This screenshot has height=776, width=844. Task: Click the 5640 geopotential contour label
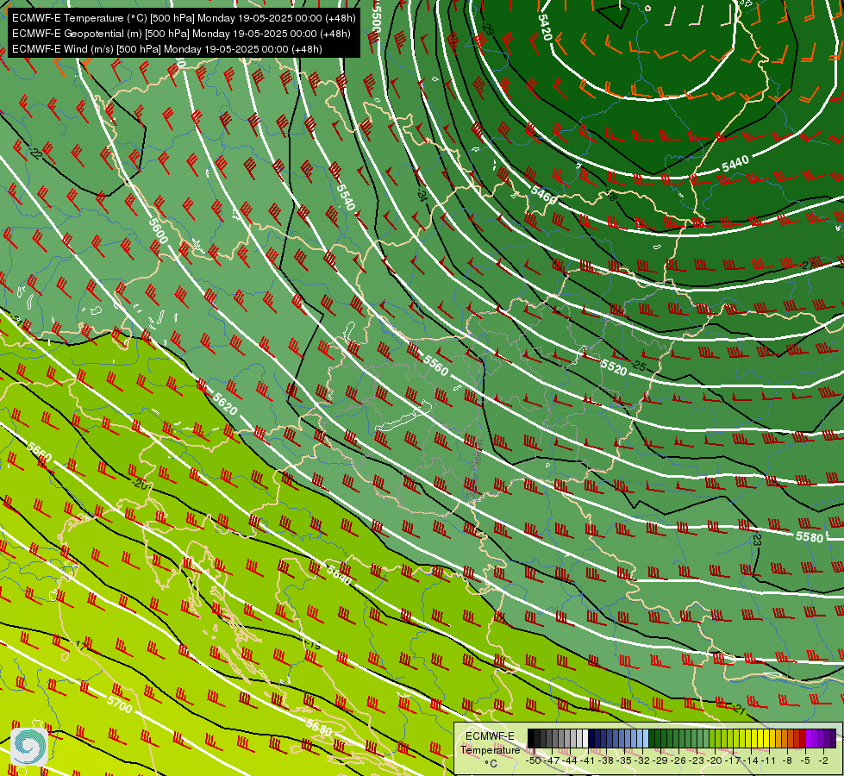[x=339, y=576]
